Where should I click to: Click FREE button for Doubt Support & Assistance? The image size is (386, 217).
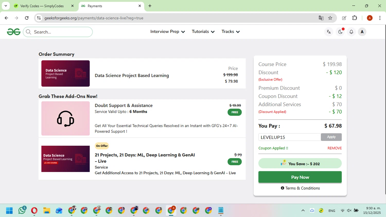tap(235, 112)
